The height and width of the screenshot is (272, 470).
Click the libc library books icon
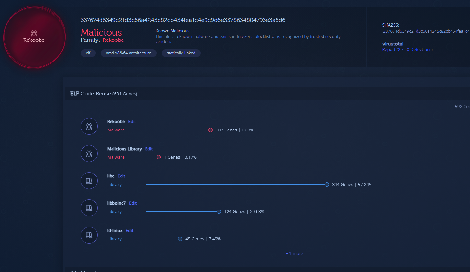[x=89, y=181]
